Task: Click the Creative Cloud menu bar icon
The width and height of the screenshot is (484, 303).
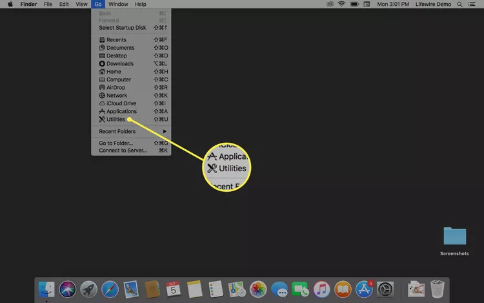Action: point(330,4)
